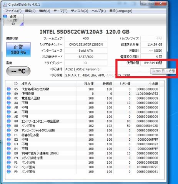Click the status icon for ID 09

(x=9, y=94)
